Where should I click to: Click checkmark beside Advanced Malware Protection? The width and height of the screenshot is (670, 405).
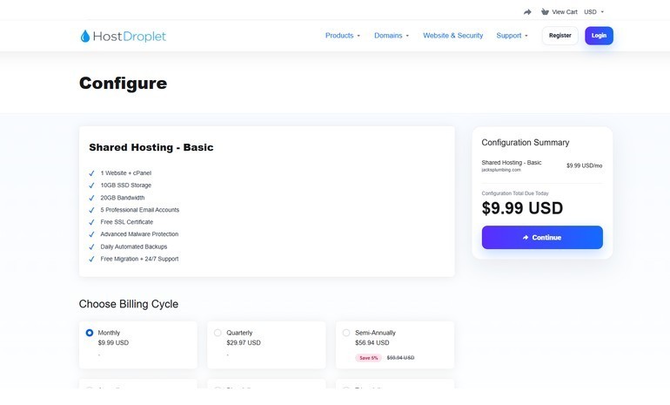91,234
